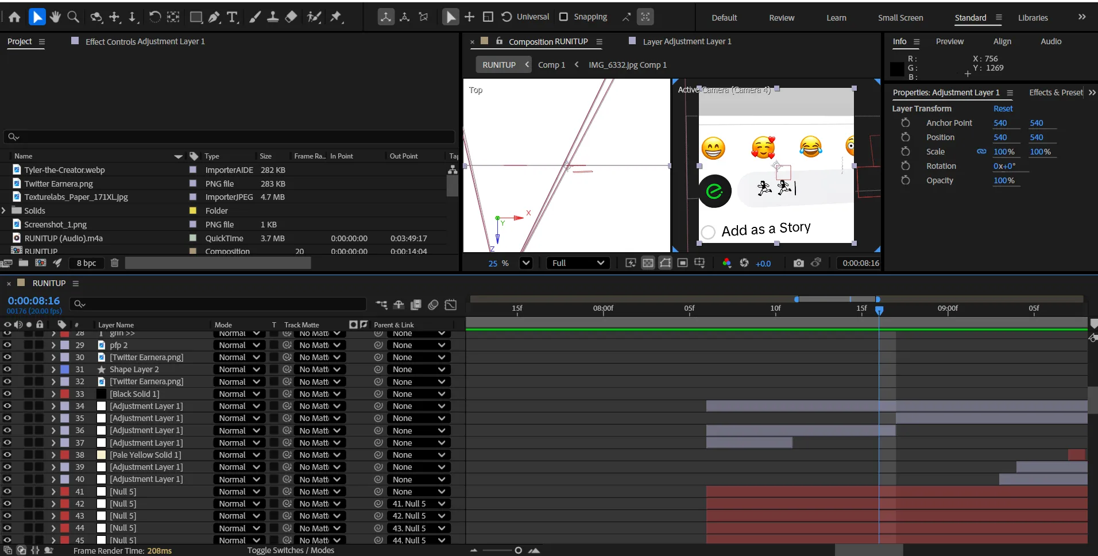This screenshot has width=1098, height=556.
Task: Click the project search field
Action: click(x=230, y=137)
